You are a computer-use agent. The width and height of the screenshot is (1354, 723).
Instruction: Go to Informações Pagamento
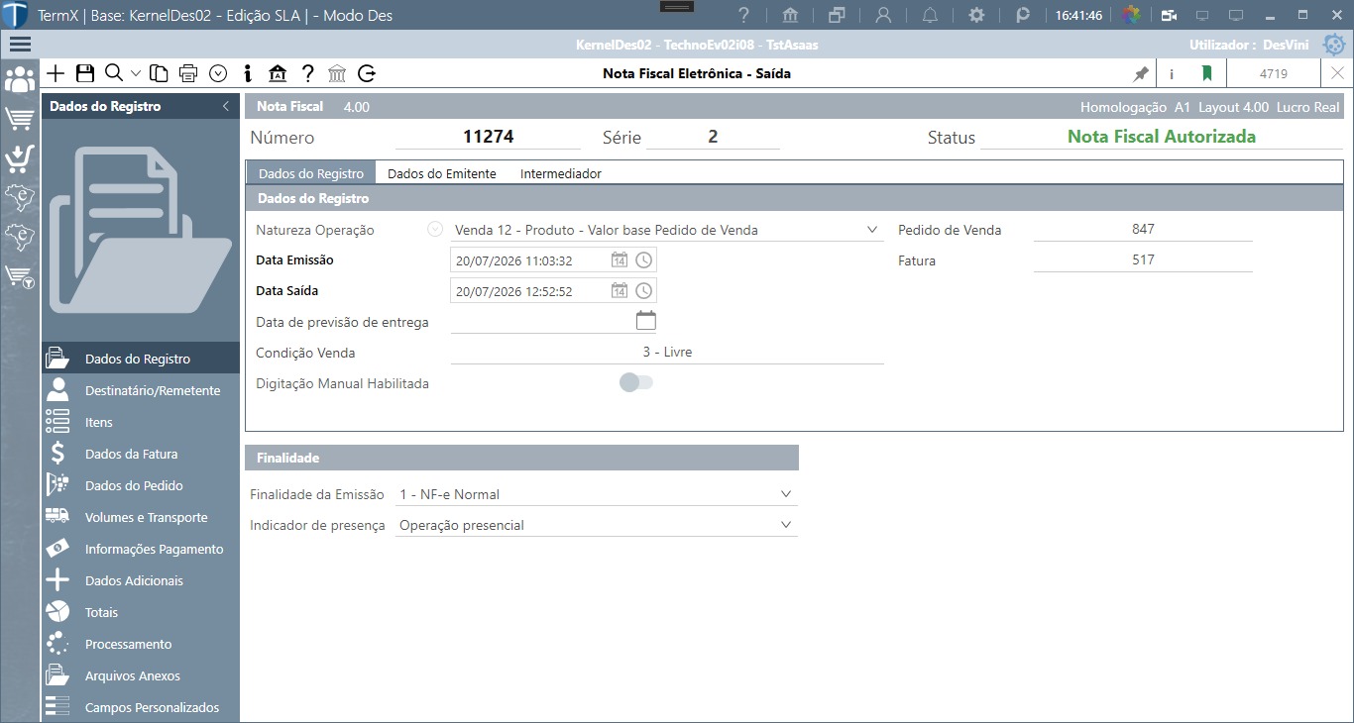(141, 549)
